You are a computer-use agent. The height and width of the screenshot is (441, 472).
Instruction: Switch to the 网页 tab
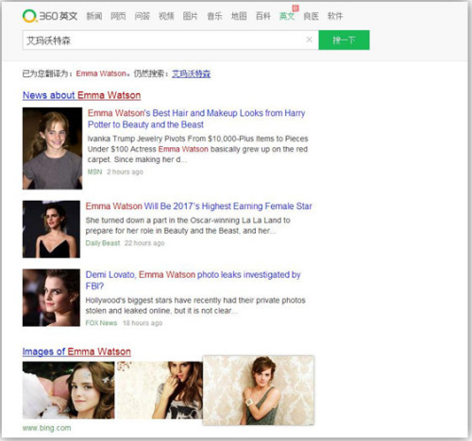(118, 16)
